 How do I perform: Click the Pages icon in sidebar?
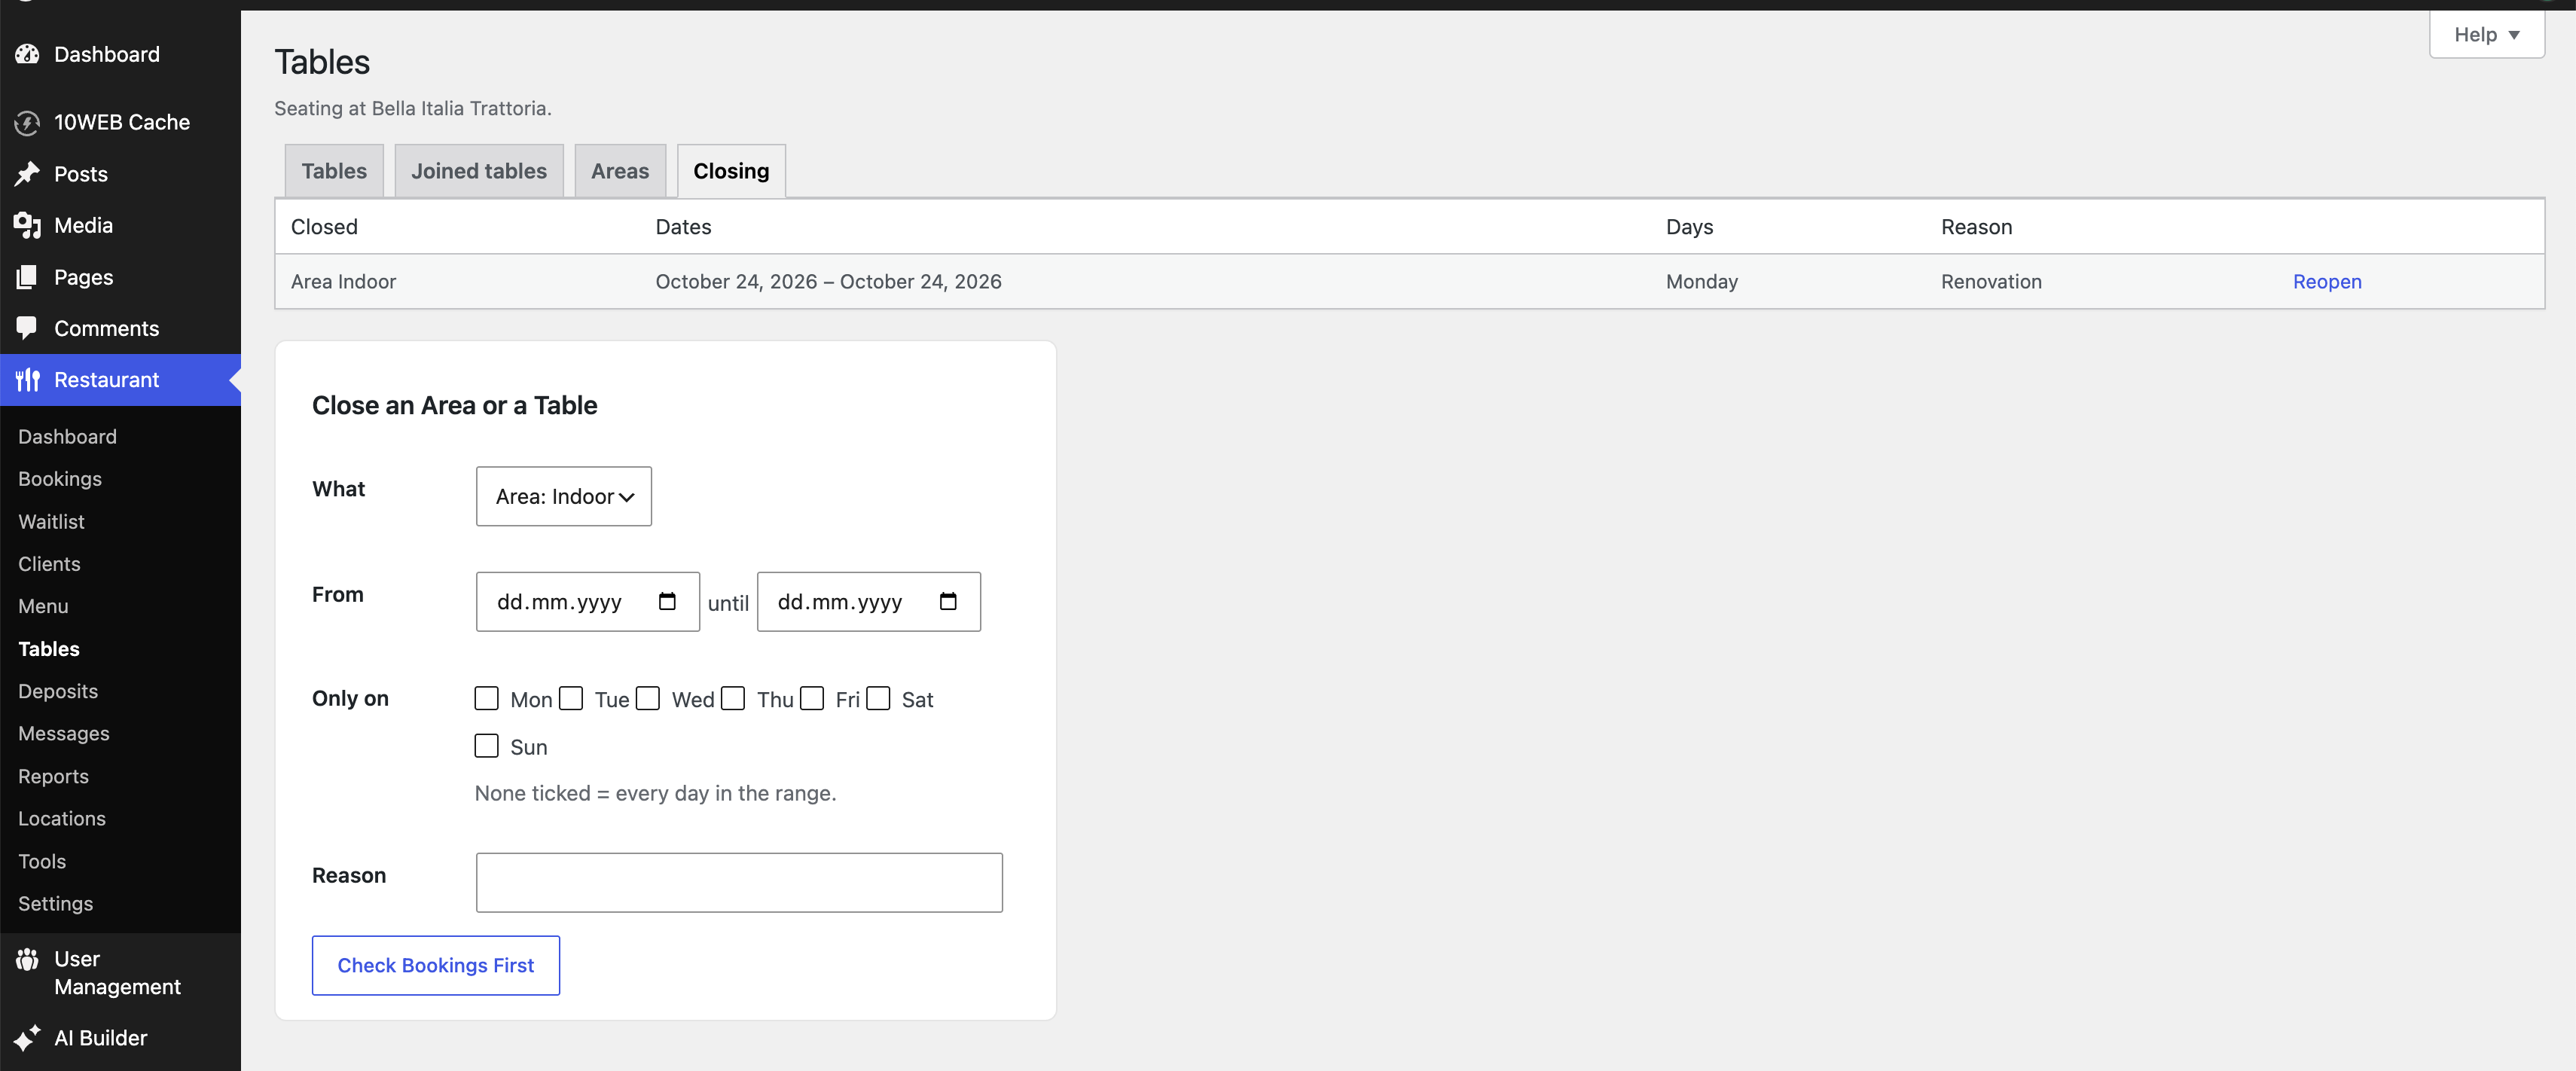click(27, 277)
